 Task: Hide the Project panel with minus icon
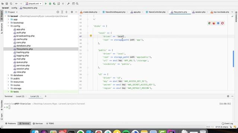click(76, 12)
